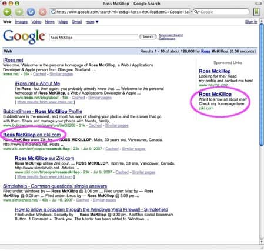Open Similar pages for simplehelp.net result
The image size is (264, 251).
(105, 200)
